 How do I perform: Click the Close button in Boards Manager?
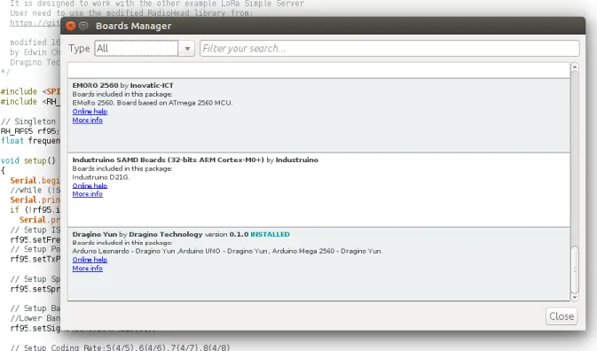coord(562,316)
